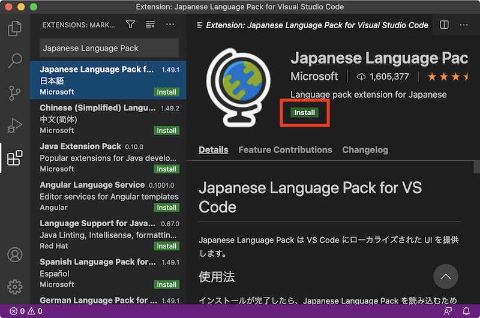
Task: Install Japanese Language Pack in list
Action: (167, 92)
